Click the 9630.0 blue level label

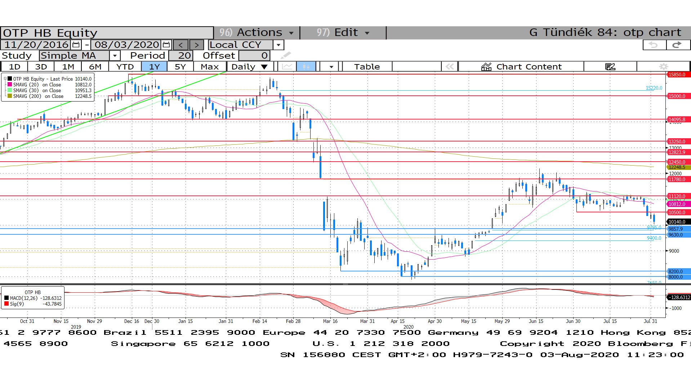679,235
